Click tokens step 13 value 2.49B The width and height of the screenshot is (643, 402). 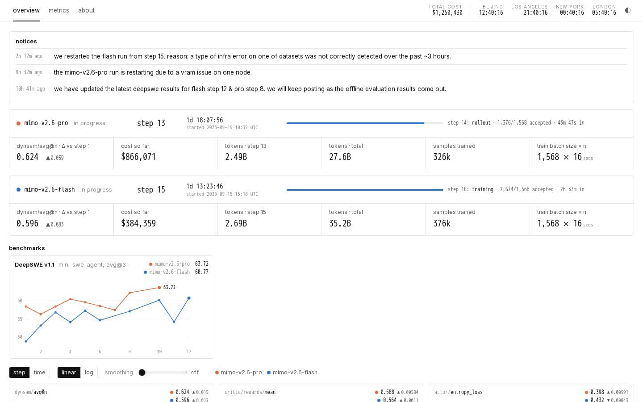coord(236,157)
